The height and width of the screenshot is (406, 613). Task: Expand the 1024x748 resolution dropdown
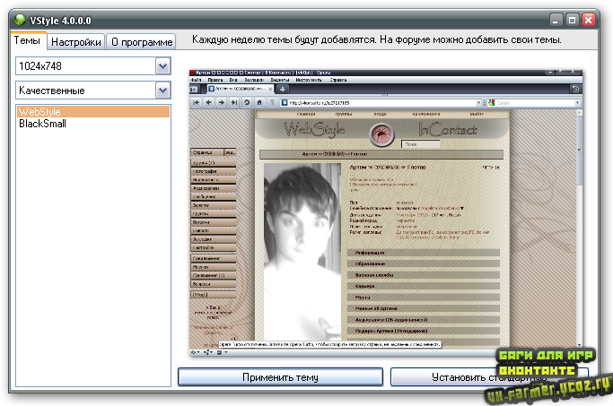tap(163, 66)
